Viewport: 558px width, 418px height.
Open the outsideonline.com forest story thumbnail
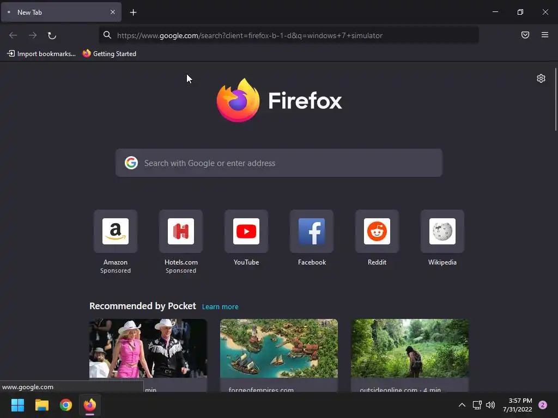coord(410,348)
